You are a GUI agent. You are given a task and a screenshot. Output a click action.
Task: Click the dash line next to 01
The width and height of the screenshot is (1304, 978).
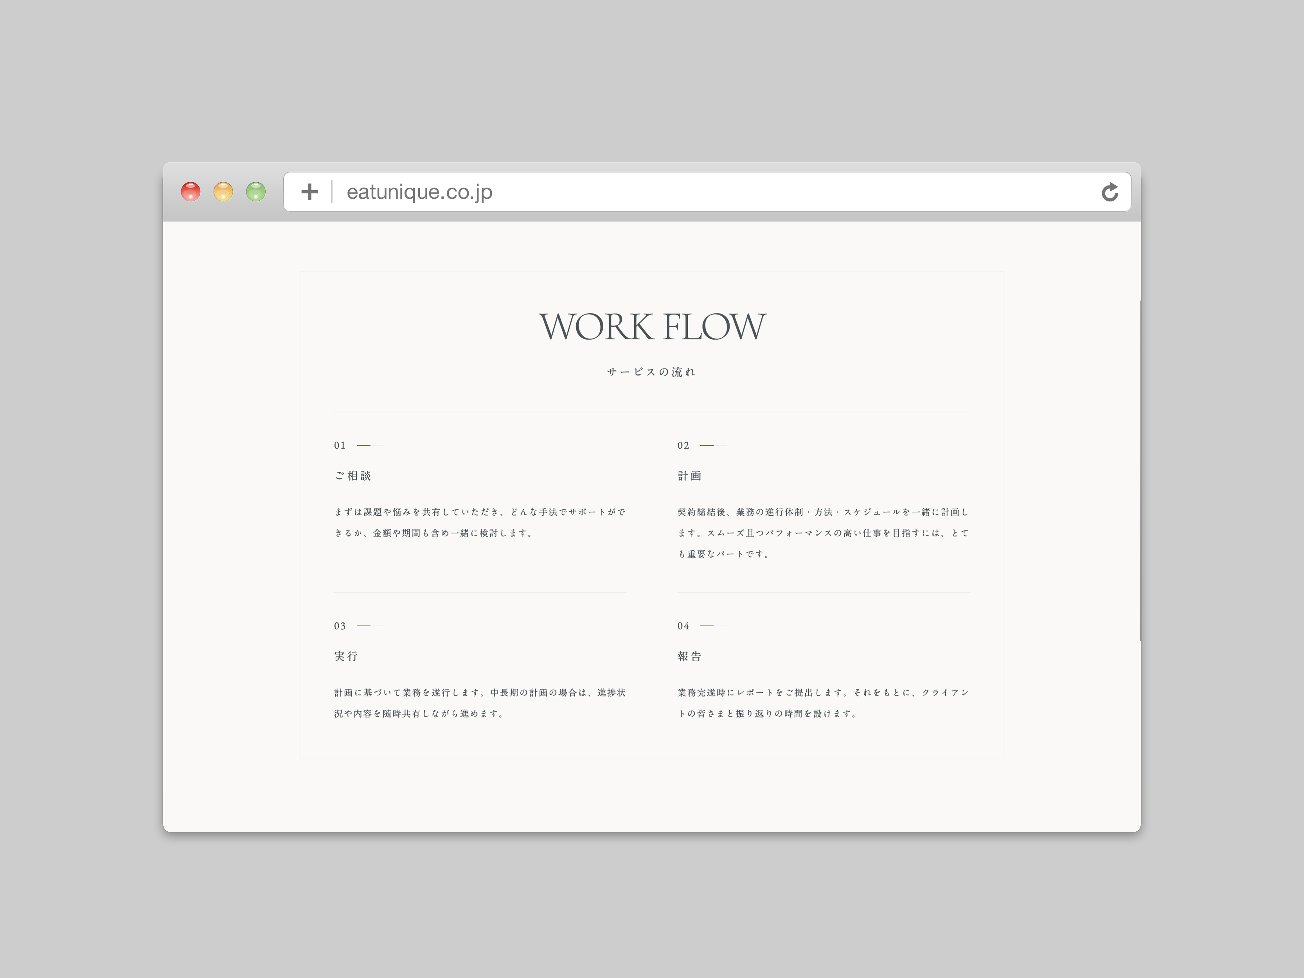(x=369, y=445)
